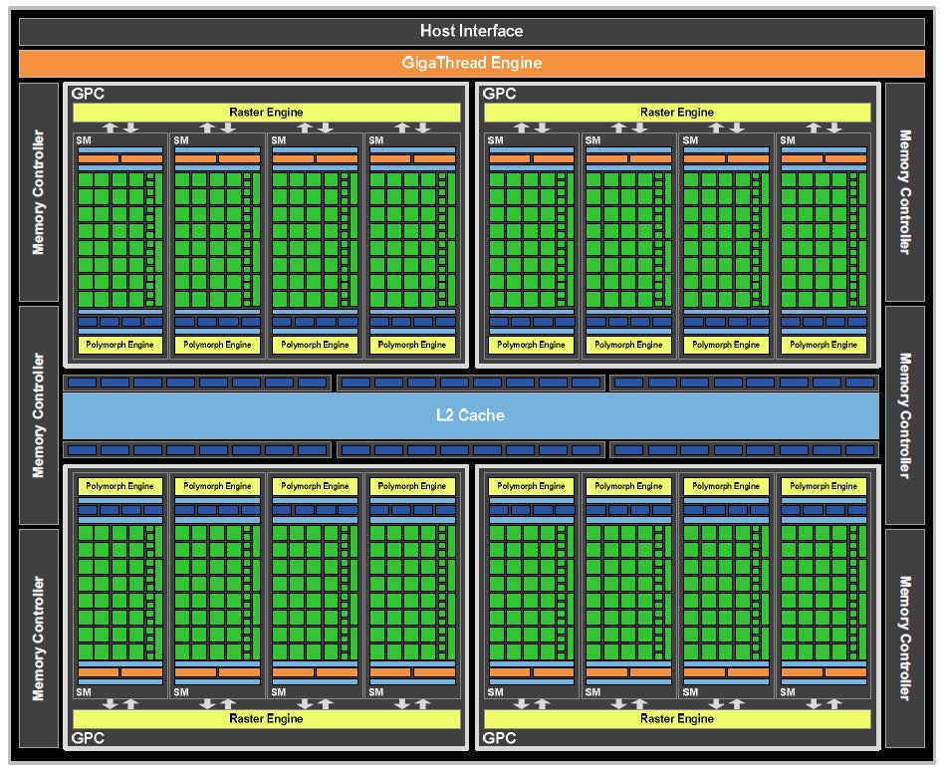Select the GPC label of the upper-right cluster

tap(499, 94)
